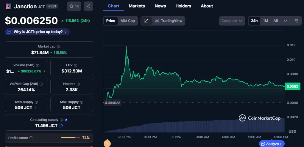Screen dimensions: 304x147
Task: Click the Analyze button
Action: [272, 144]
